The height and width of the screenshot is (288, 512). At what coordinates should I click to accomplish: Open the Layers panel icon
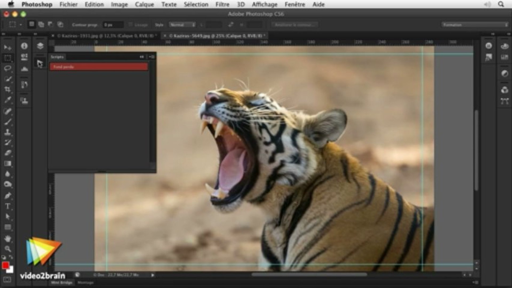coord(40,46)
